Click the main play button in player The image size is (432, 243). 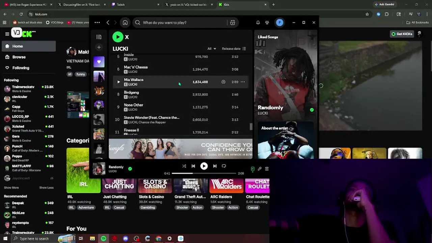[x=204, y=166]
